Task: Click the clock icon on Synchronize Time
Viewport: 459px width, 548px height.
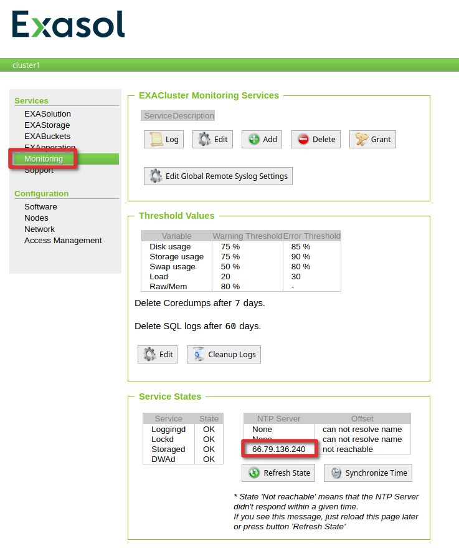Action: pyautogui.click(x=336, y=473)
